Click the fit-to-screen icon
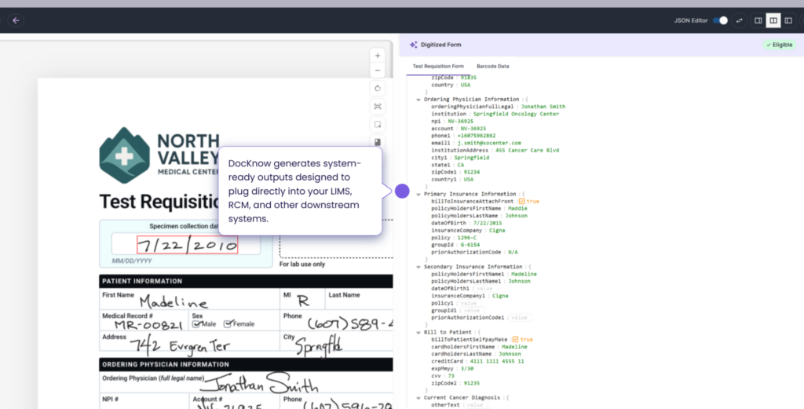804x409 pixels. pos(378,106)
